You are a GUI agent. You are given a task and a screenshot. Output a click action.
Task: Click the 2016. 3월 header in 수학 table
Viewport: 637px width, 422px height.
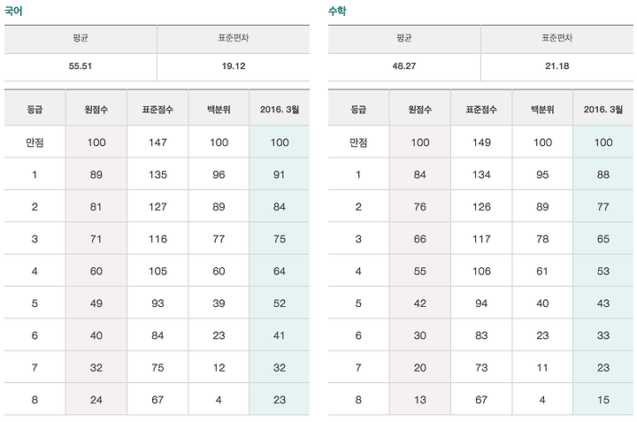[602, 110]
